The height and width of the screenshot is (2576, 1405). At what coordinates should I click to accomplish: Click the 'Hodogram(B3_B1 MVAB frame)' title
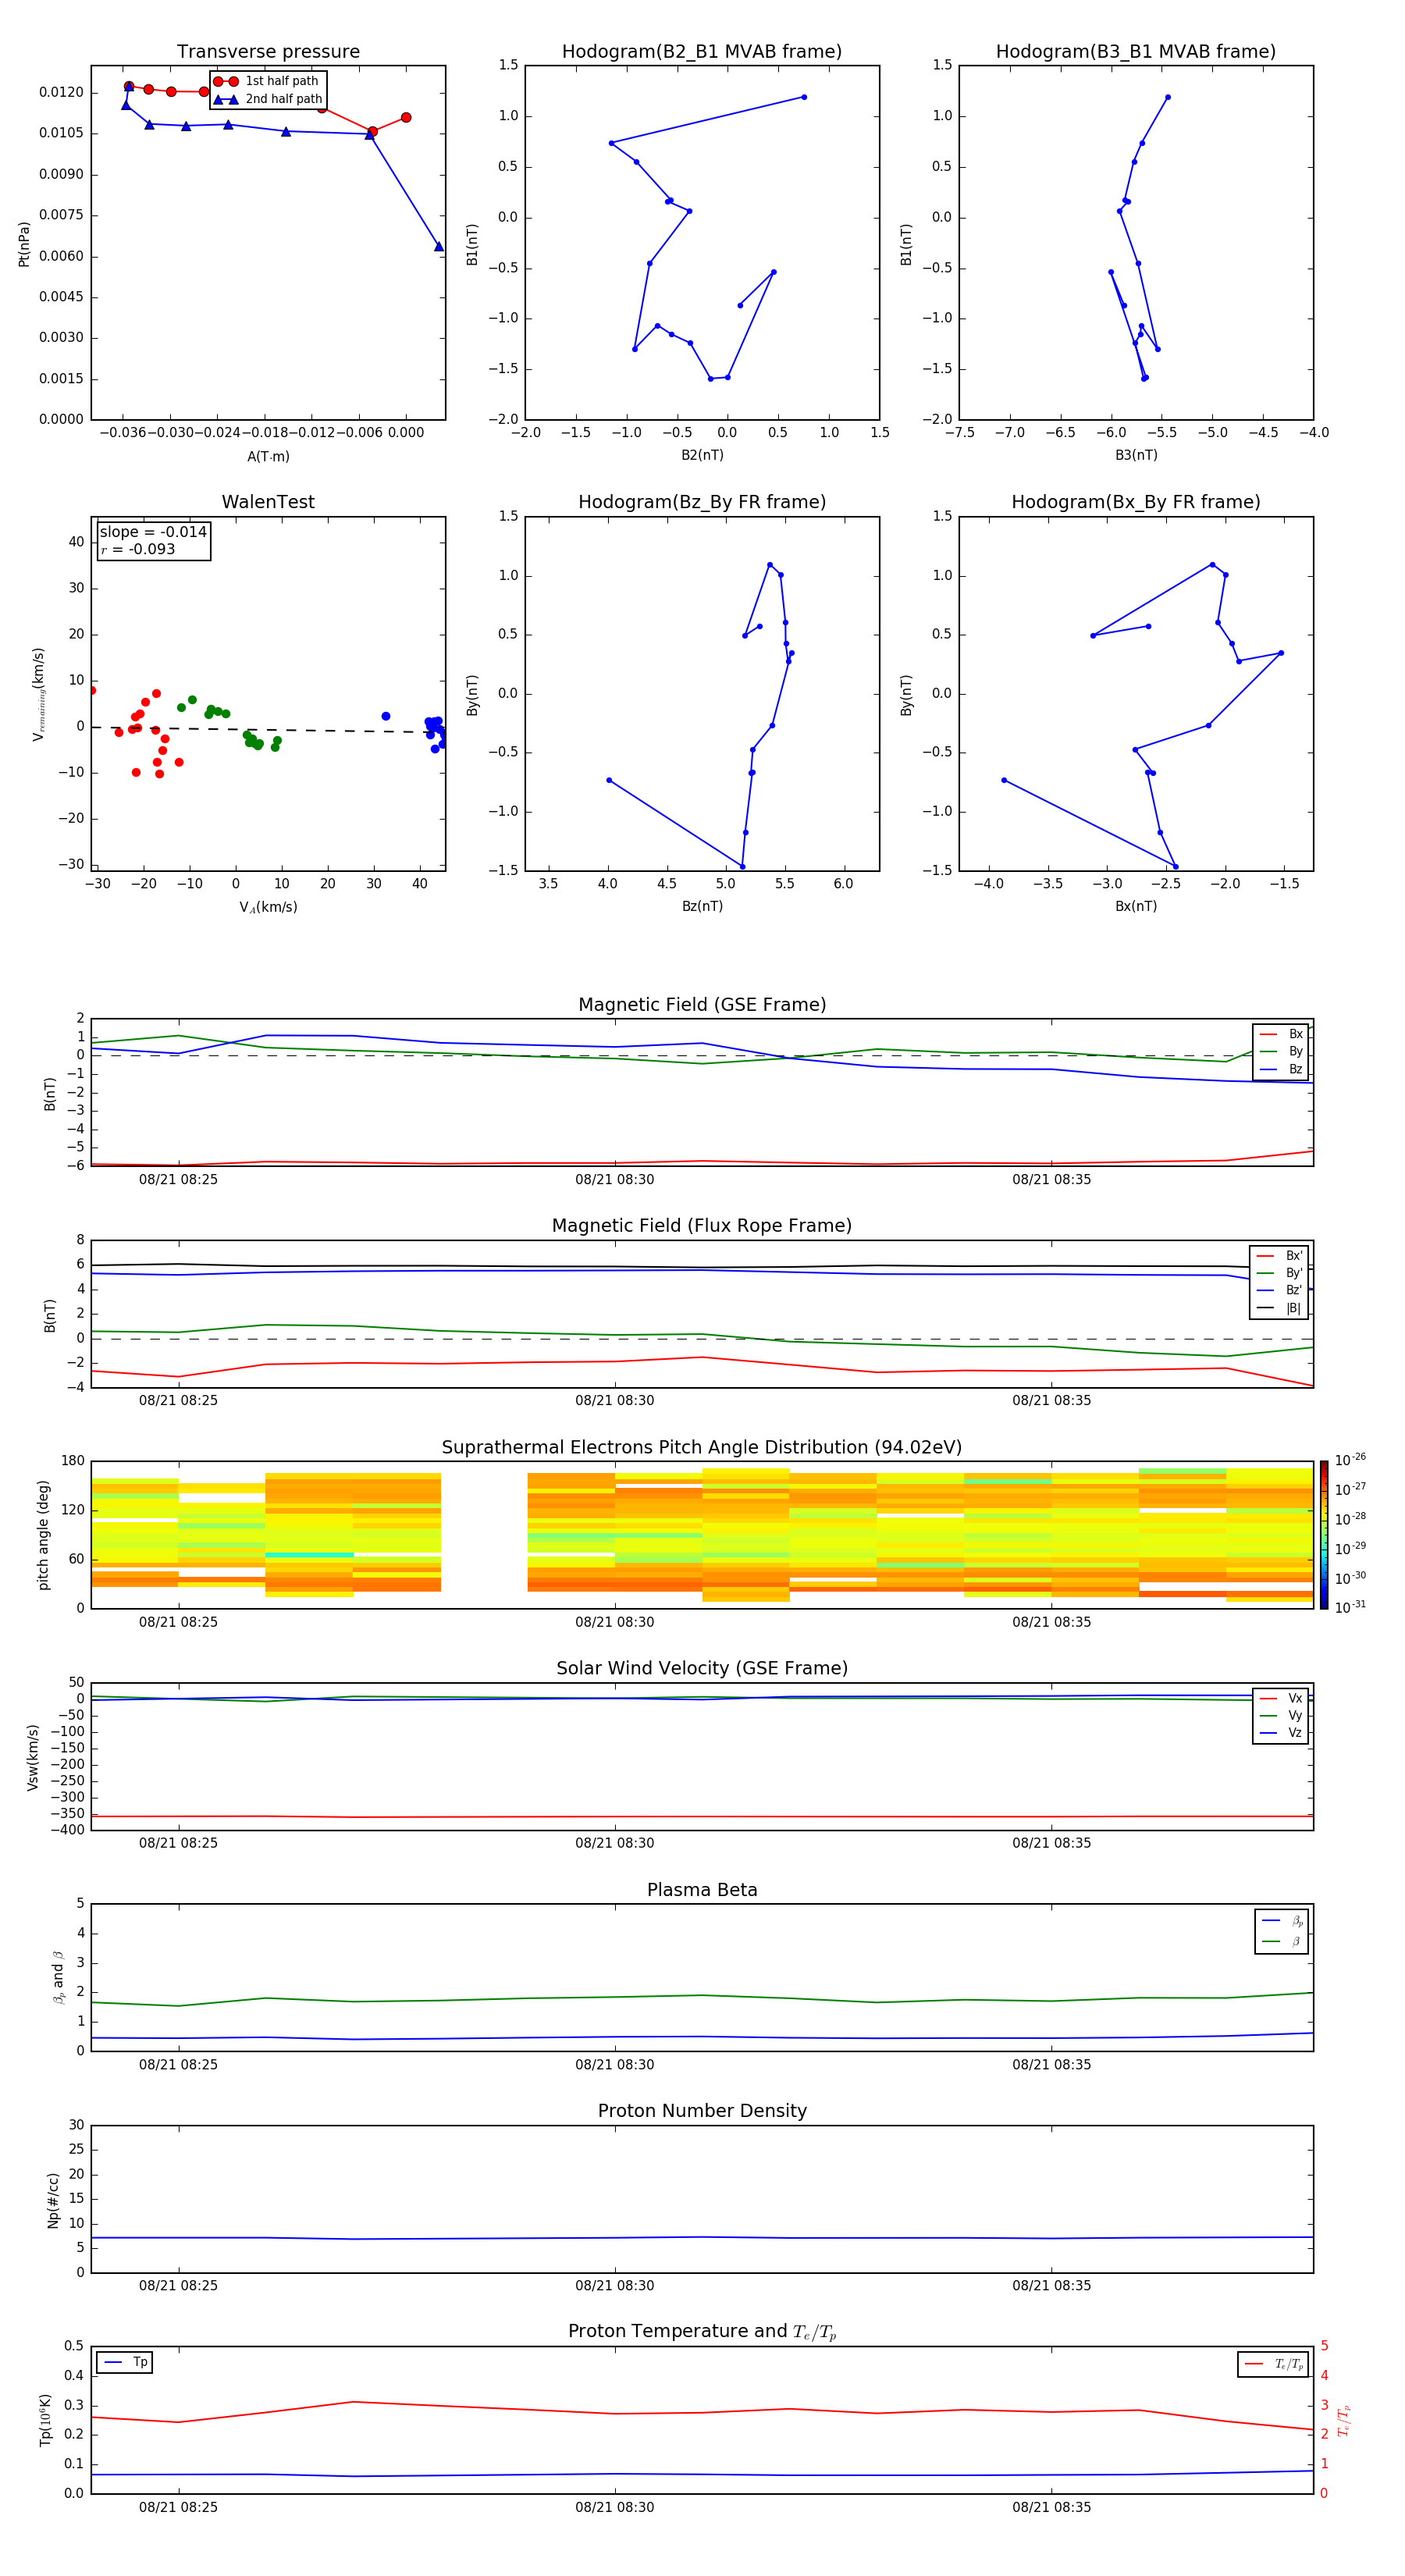click(x=1136, y=52)
